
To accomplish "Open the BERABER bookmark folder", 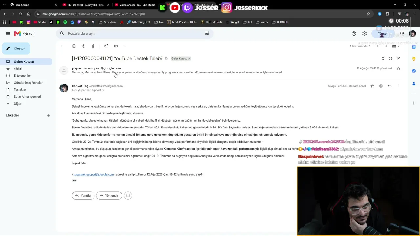I will click(280, 22).
